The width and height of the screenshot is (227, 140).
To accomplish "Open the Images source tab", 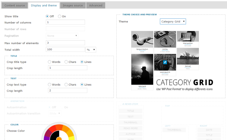I will [73, 5].
